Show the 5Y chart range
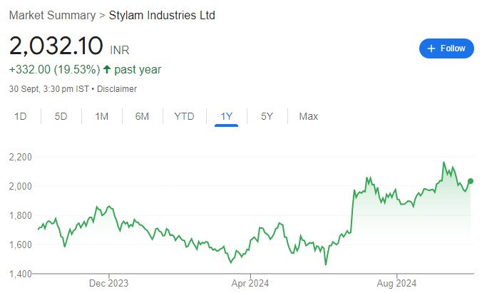482x293 pixels. [267, 116]
